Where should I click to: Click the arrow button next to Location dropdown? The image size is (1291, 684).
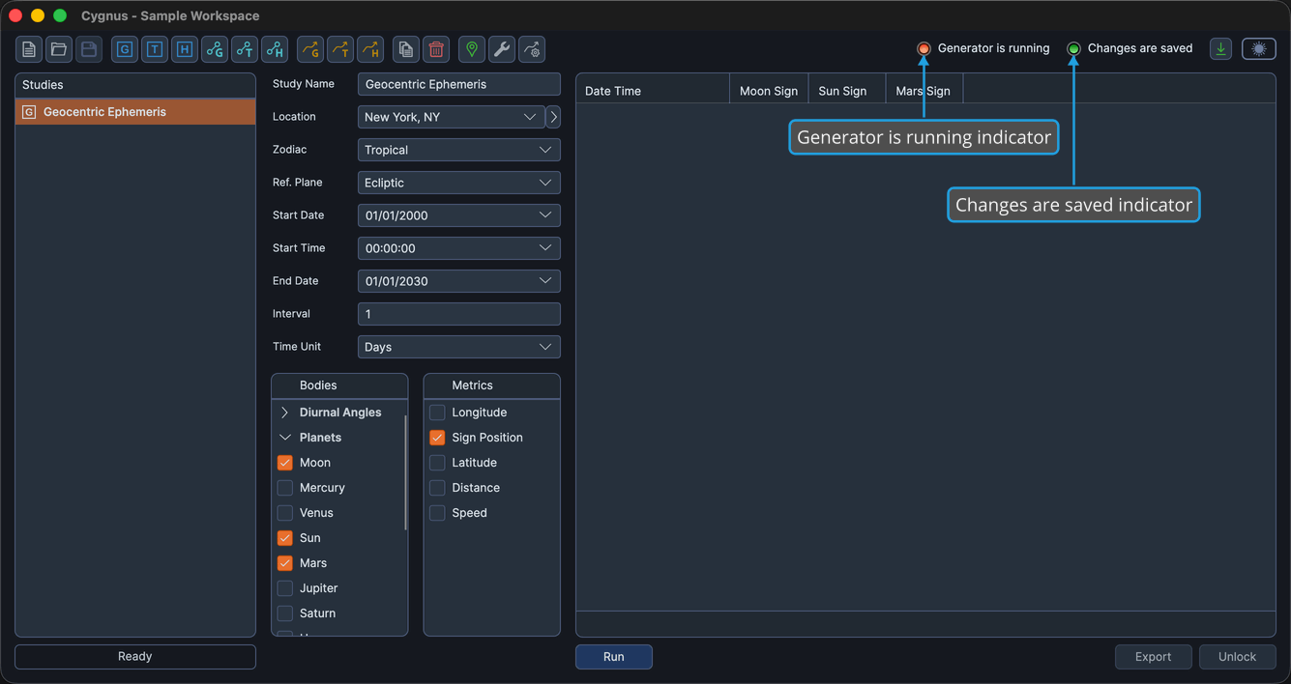553,117
